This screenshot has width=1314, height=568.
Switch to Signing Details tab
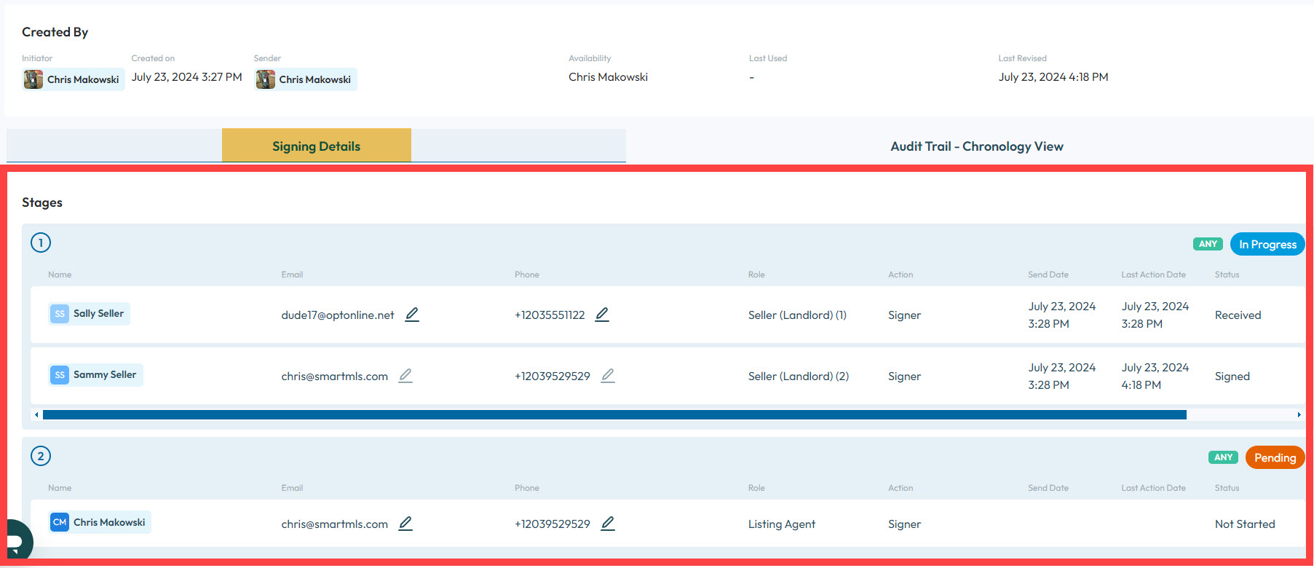(x=317, y=146)
